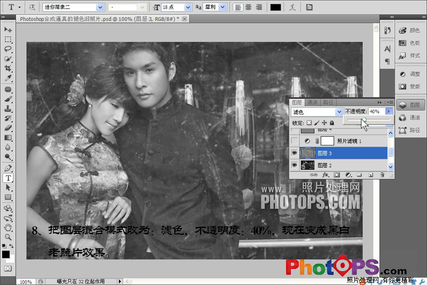Click the opacity slider arrow button

pyautogui.click(x=389, y=111)
